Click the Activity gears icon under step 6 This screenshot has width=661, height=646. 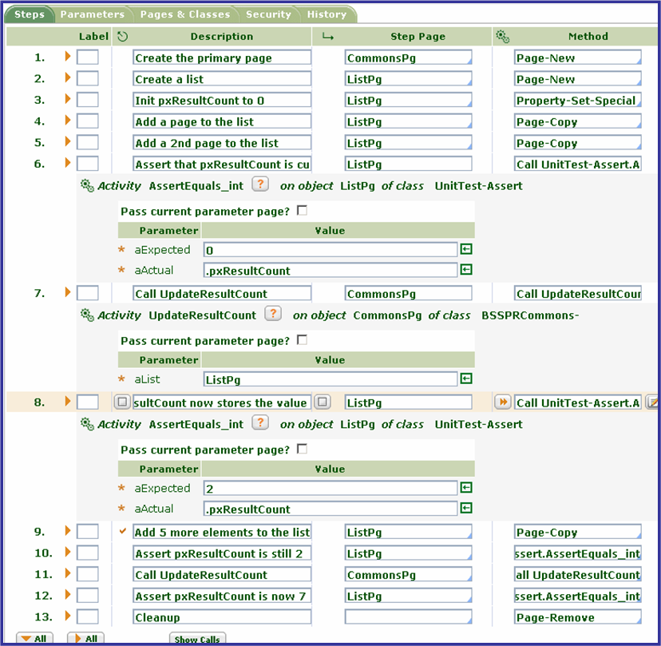point(87,185)
